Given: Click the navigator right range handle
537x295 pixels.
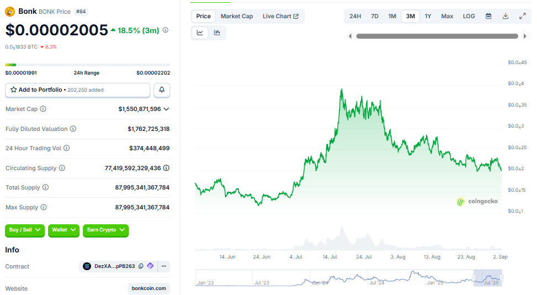Looking at the screenshot, I should click(x=502, y=277).
